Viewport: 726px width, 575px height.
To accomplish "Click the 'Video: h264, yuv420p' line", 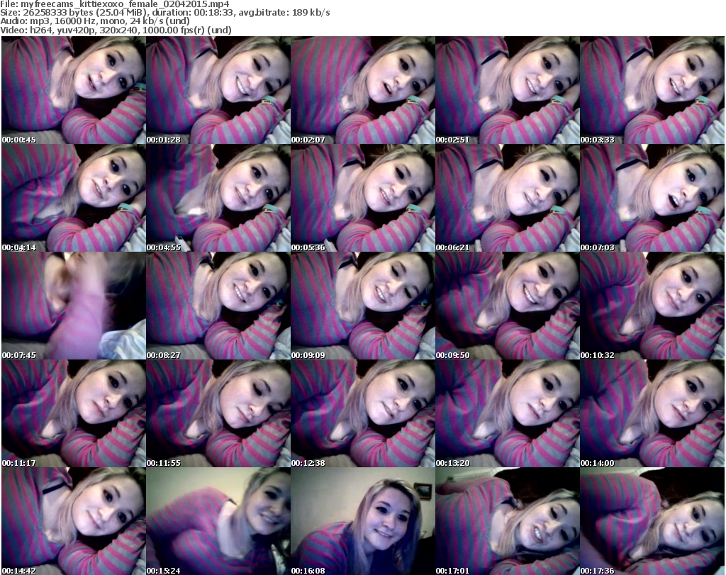I will point(116,30).
